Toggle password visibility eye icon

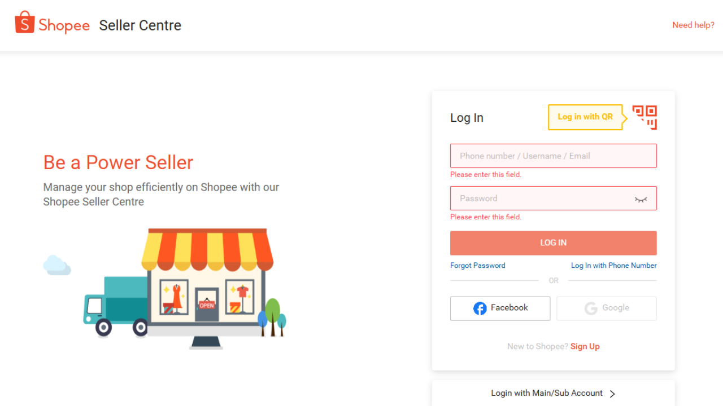pos(641,199)
